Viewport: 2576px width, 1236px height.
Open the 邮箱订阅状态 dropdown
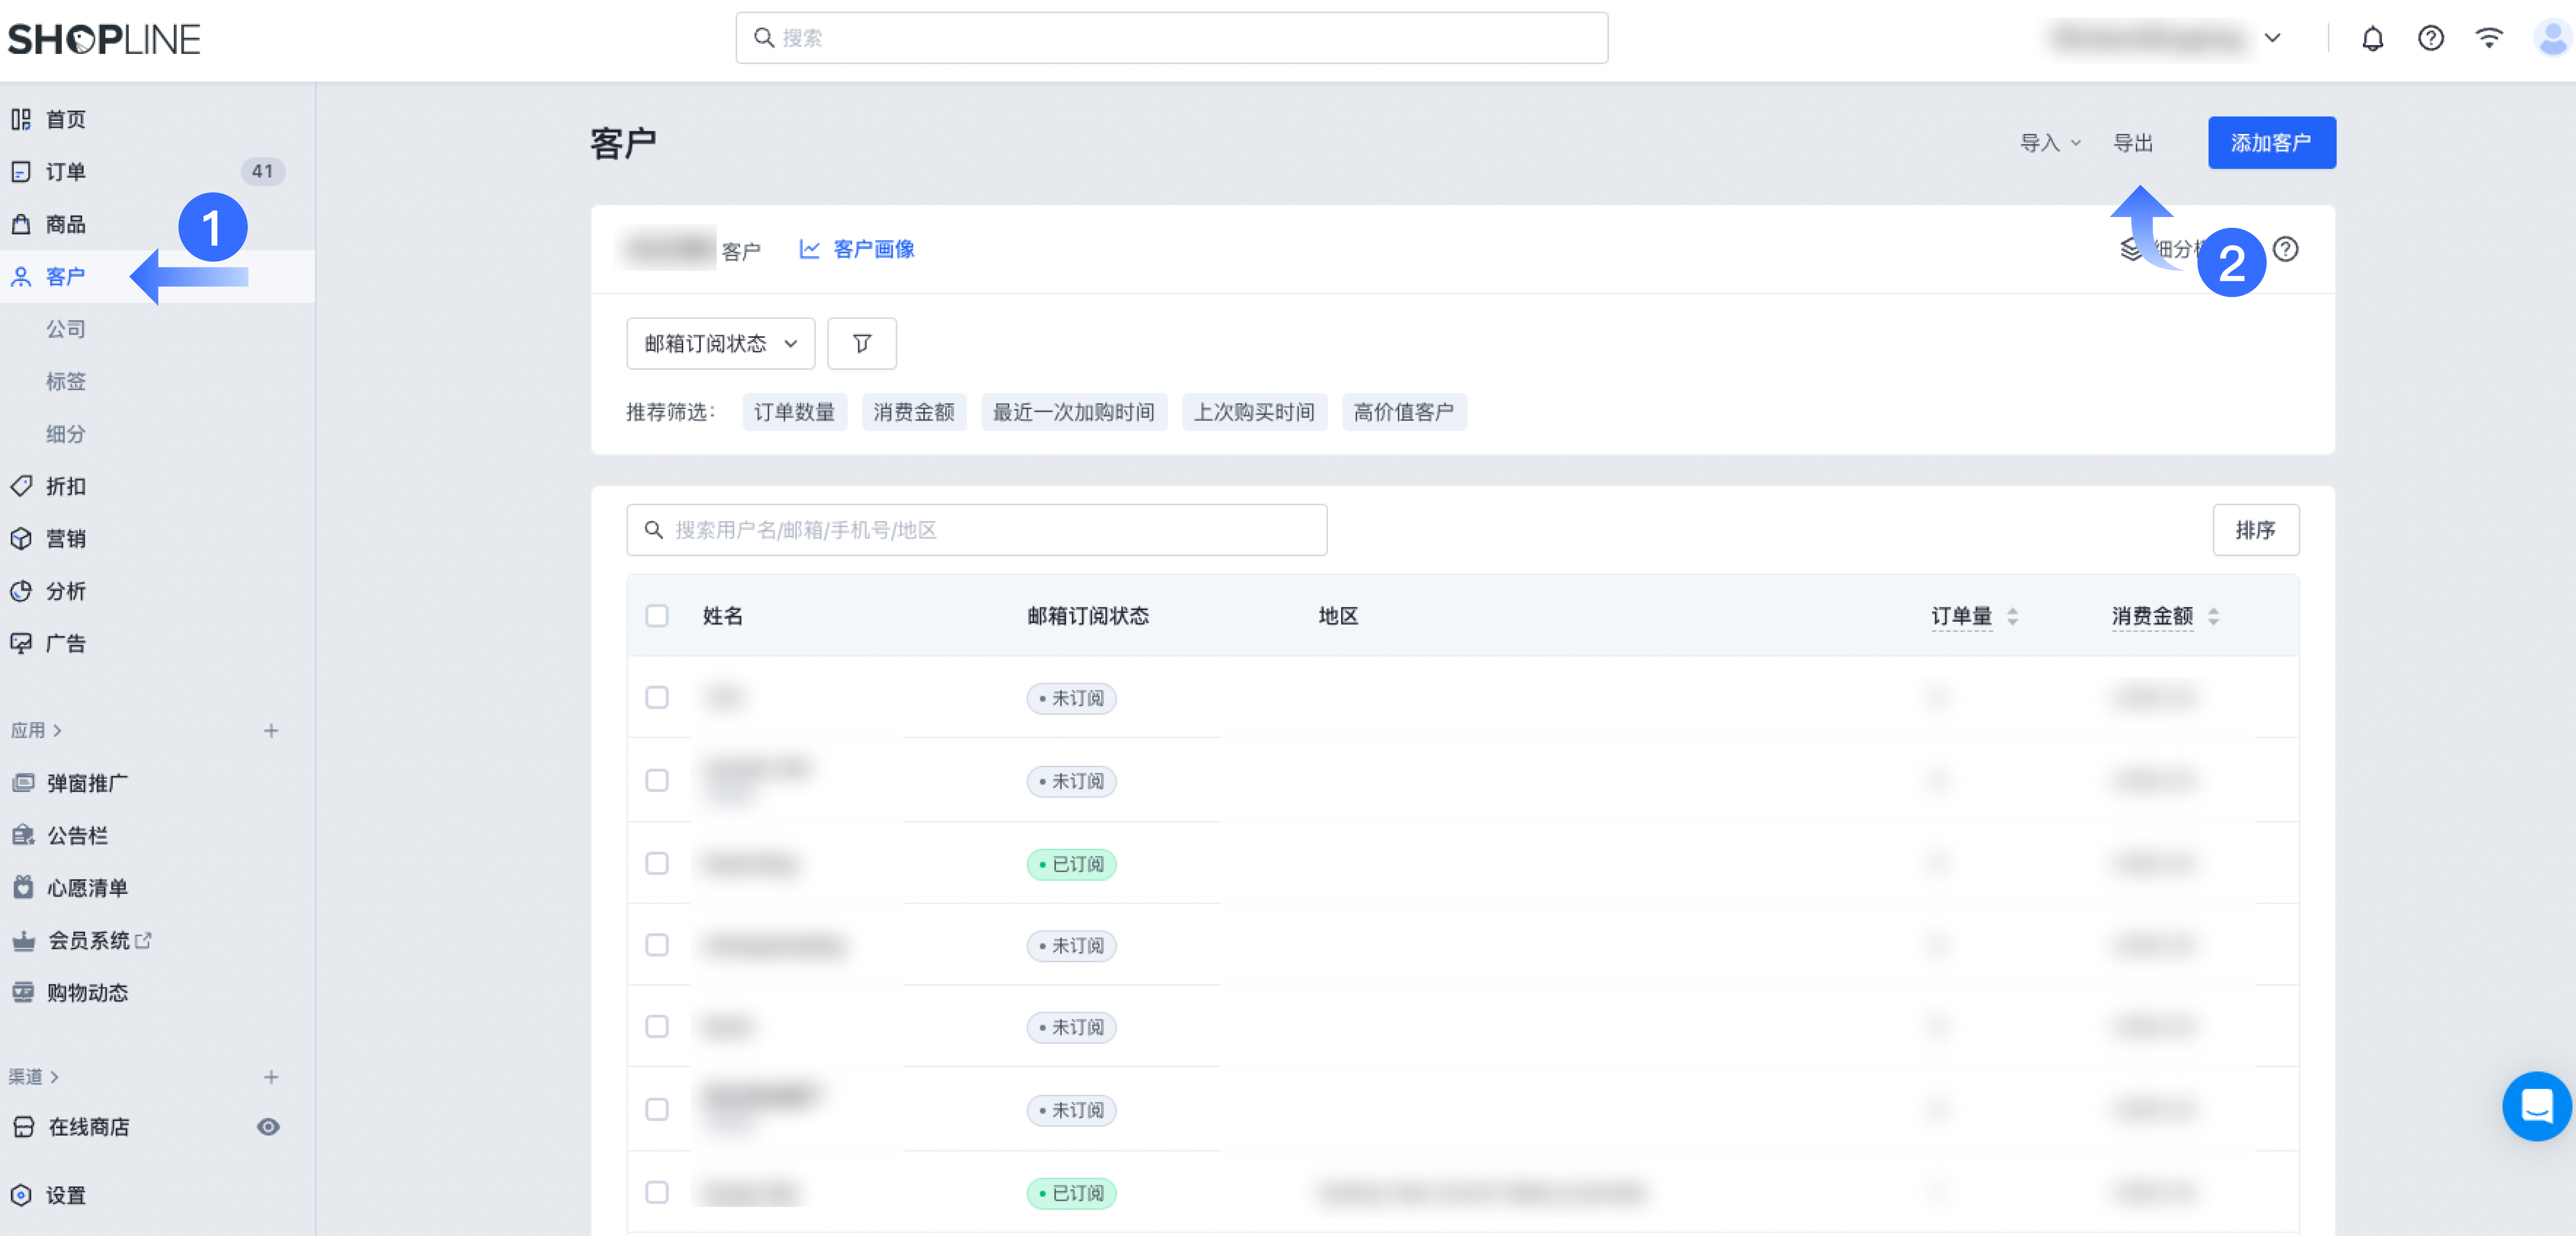click(x=720, y=344)
